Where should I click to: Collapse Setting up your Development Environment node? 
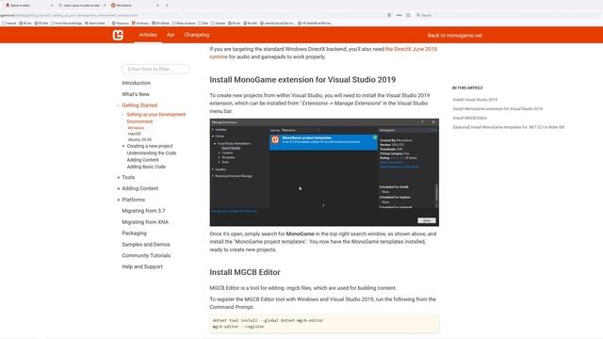click(x=122, y=115)
